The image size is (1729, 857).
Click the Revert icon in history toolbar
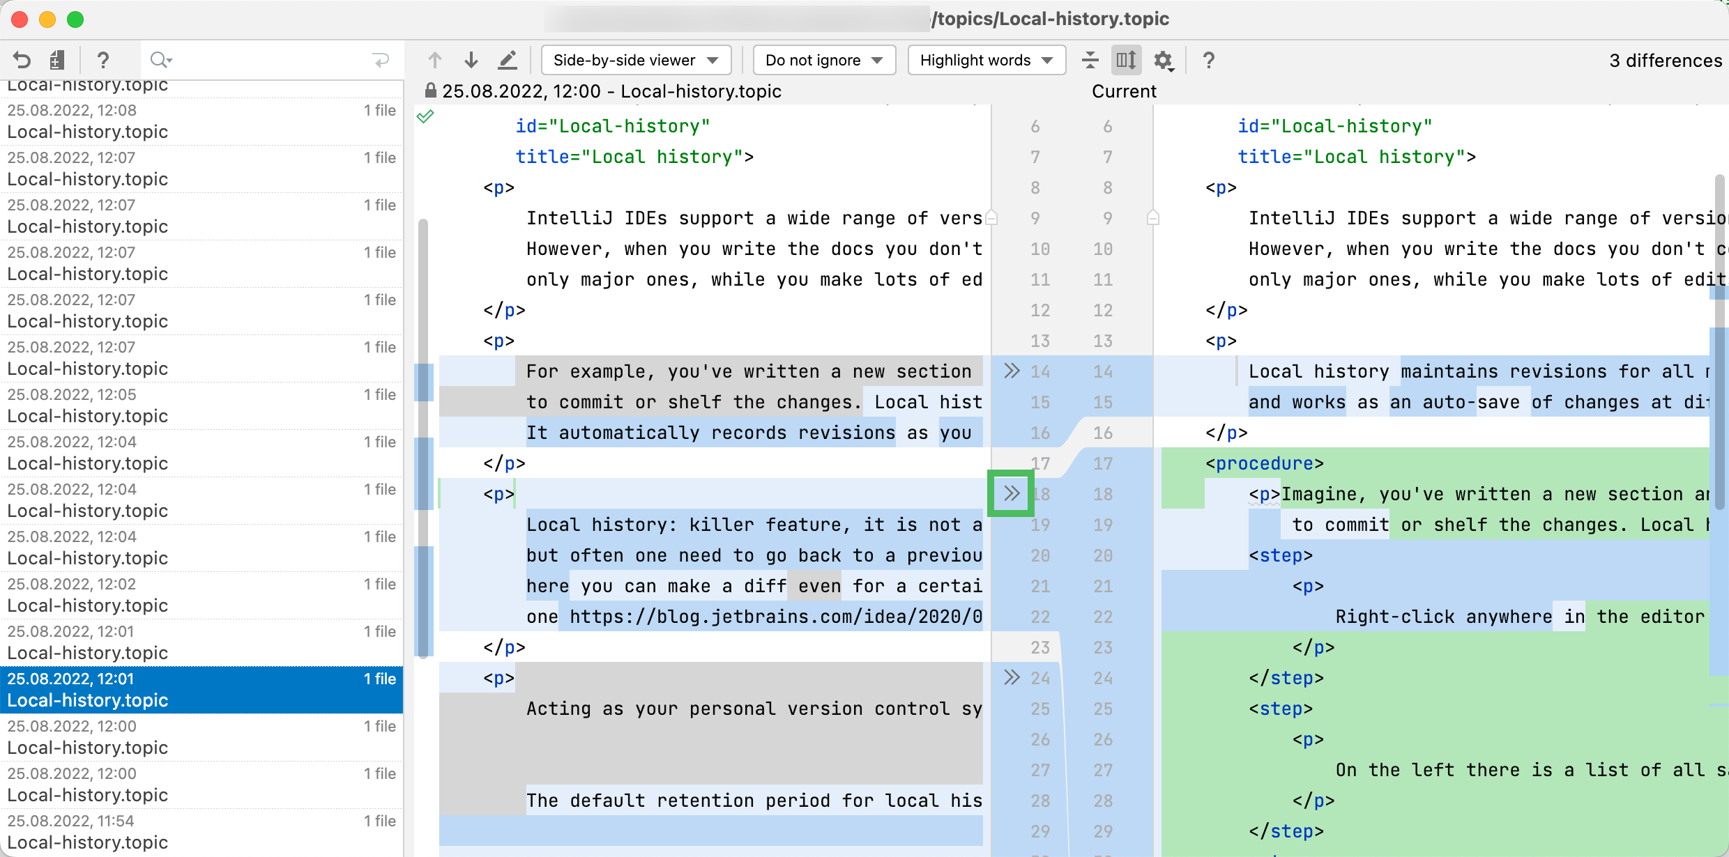[22, 60]
